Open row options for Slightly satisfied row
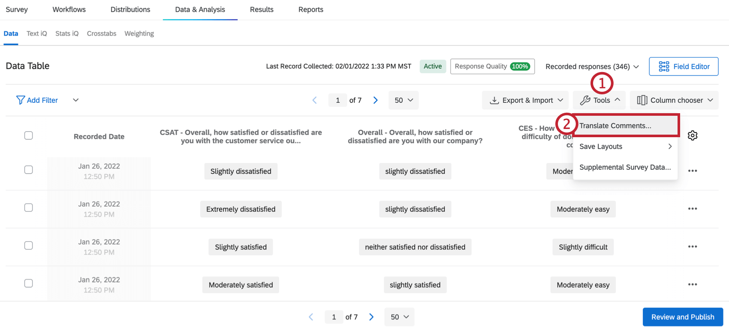729x331 pixels. point(693,247)
